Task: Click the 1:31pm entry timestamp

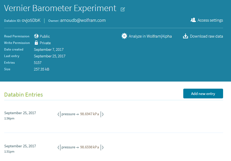Action: 9,152
